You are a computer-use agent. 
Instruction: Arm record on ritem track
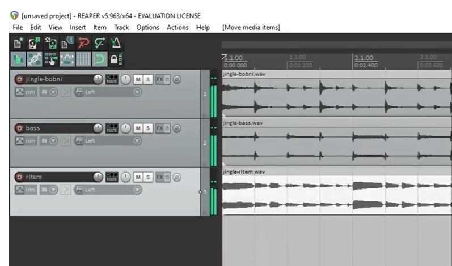point(19,177)
